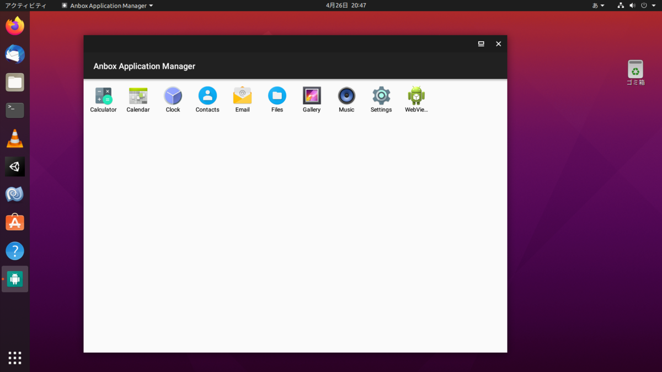Image resolution: width=662 pixels, height=372 pixels.
Task: Open the あ input method menu
Action: click(x=599, y=6)
